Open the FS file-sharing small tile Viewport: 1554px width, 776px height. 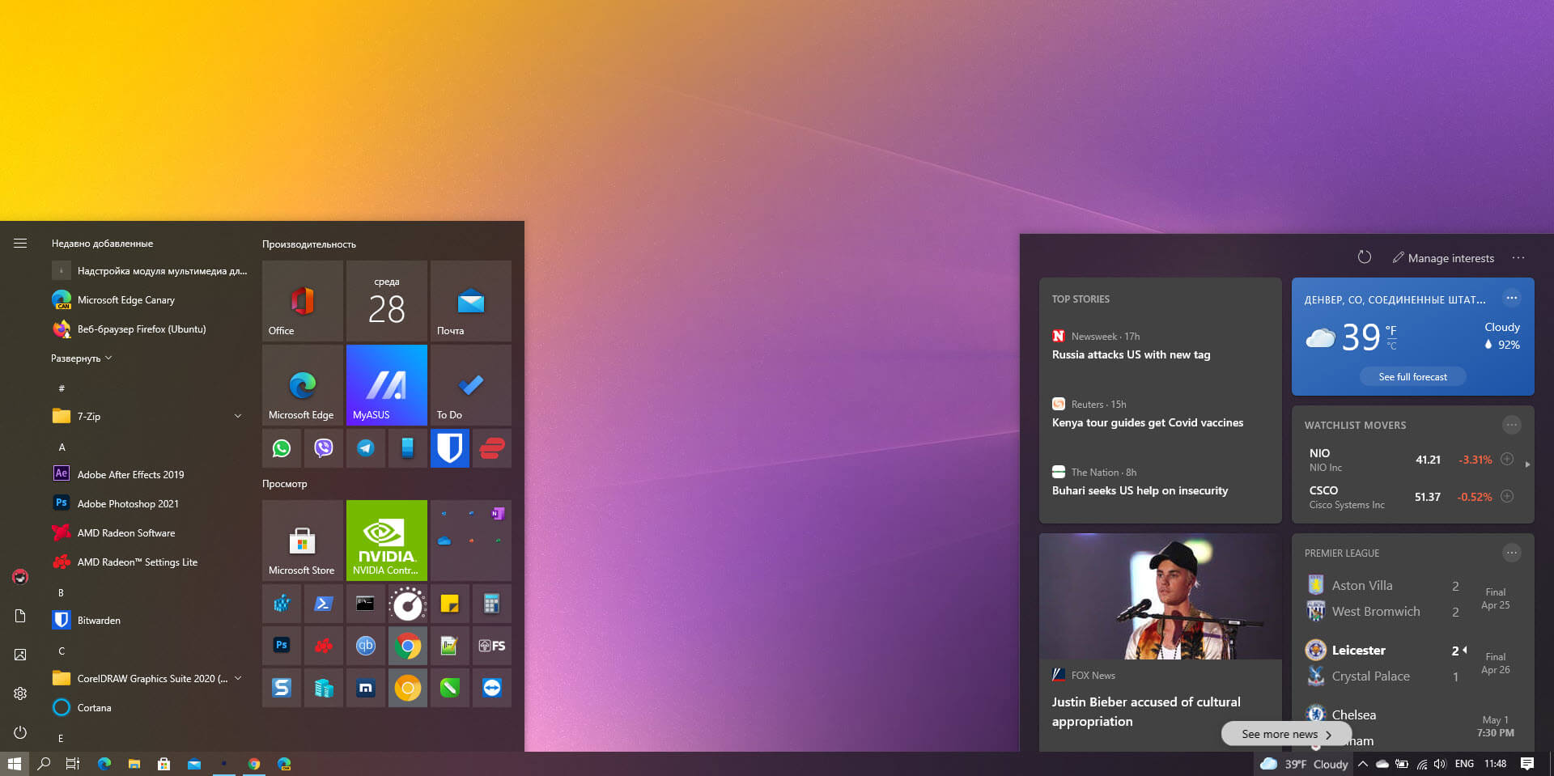[x=492, y=646]
